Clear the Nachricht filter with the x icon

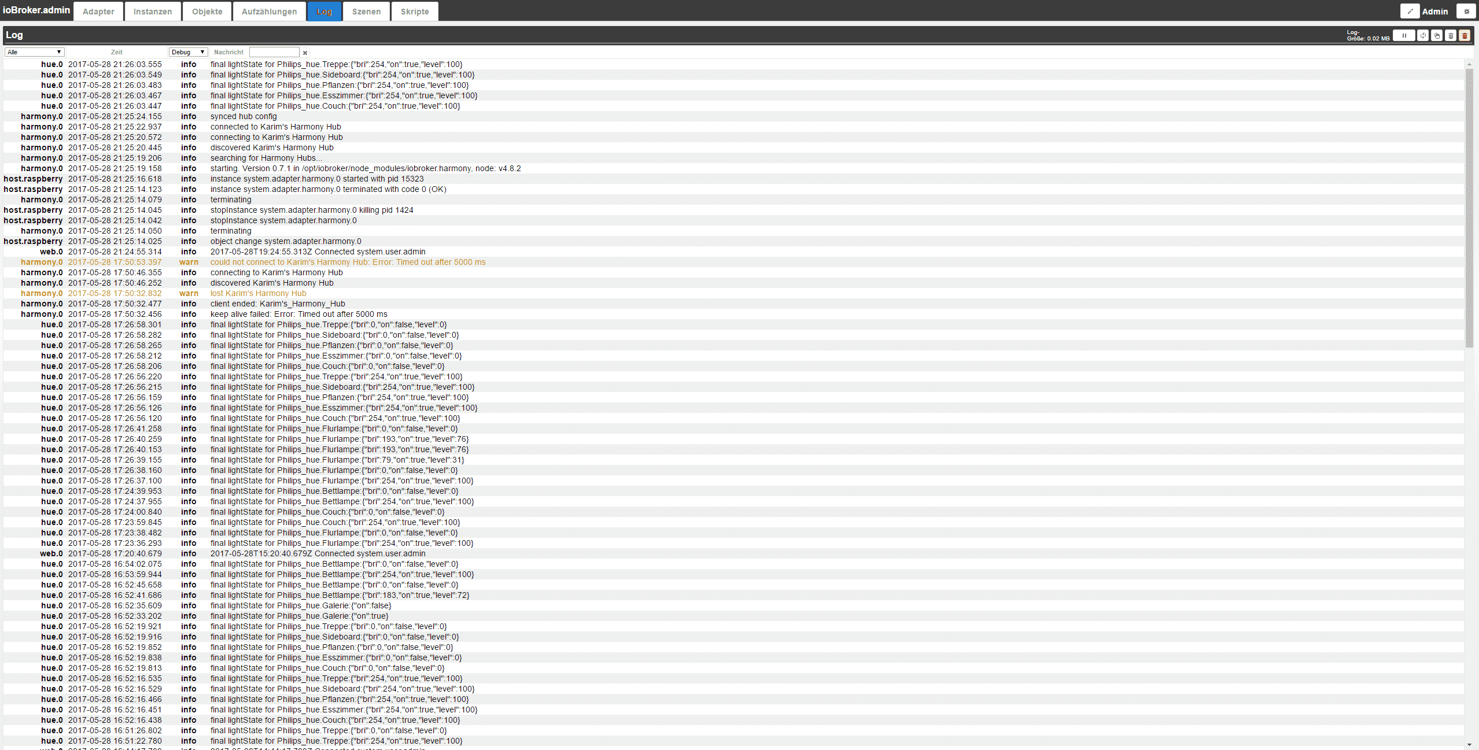305,53
